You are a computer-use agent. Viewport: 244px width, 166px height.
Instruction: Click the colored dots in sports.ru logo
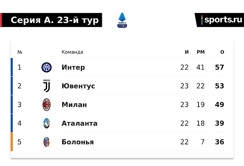[x=202, y=20]
